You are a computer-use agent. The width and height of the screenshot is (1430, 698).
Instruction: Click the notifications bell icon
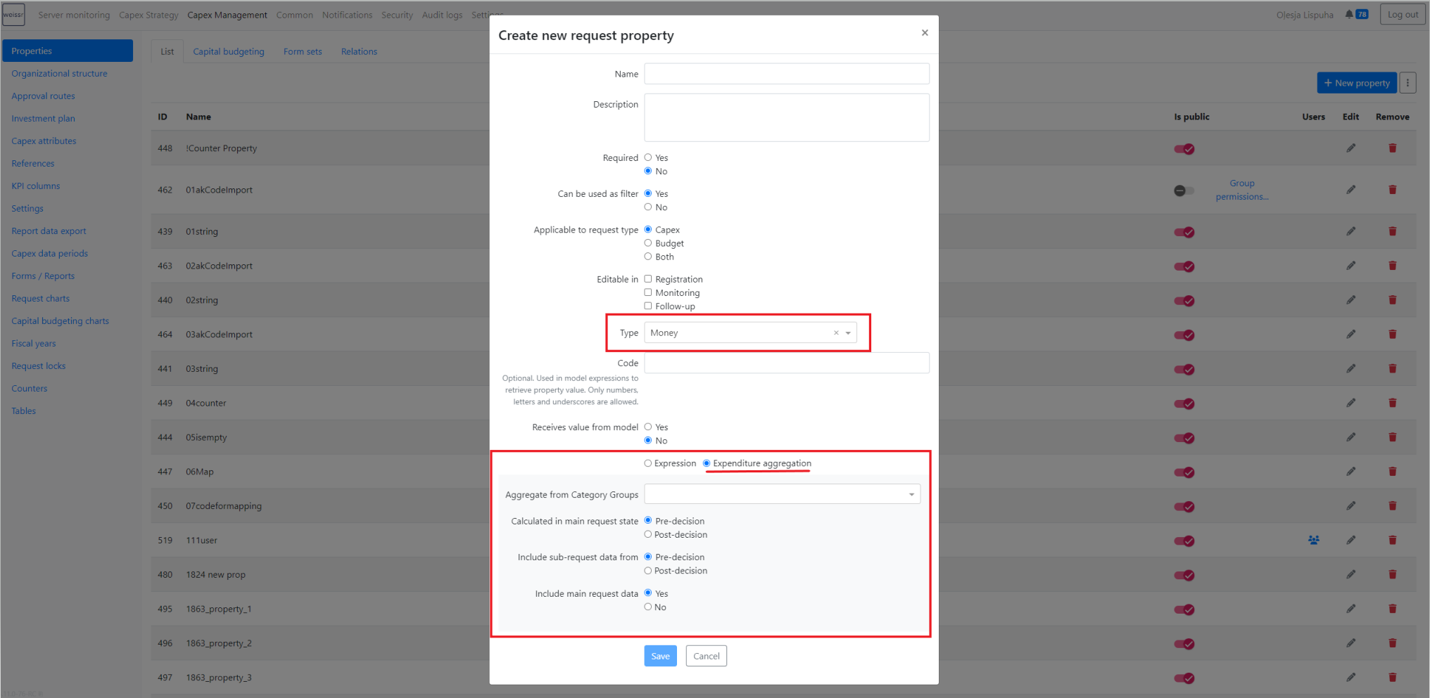1349,15
